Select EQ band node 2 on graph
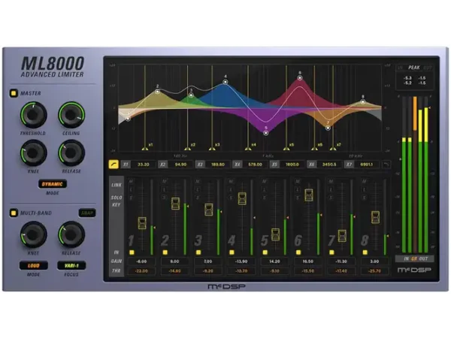Viewport: 451px width, 338px height. [x=157, y=92]
